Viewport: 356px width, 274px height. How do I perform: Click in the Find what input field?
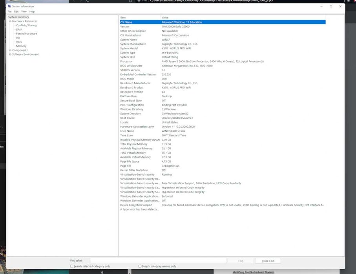click(158, 261)
